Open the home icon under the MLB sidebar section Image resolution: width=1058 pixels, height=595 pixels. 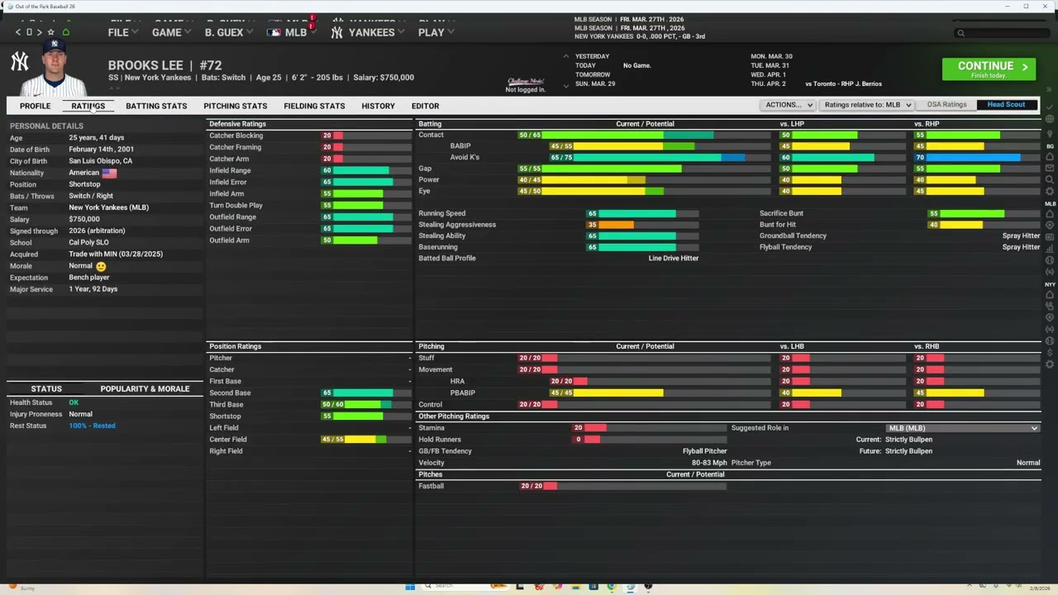(x=1050, y=214)
